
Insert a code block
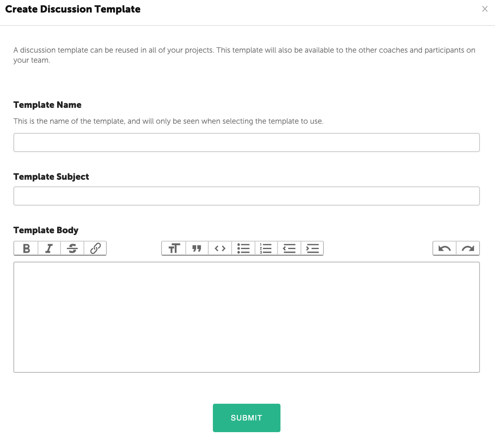[x=220, y=248]
